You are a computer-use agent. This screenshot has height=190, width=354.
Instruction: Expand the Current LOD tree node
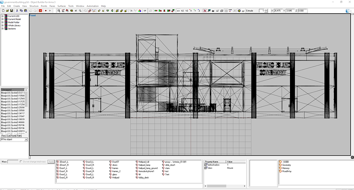(3, 16)
